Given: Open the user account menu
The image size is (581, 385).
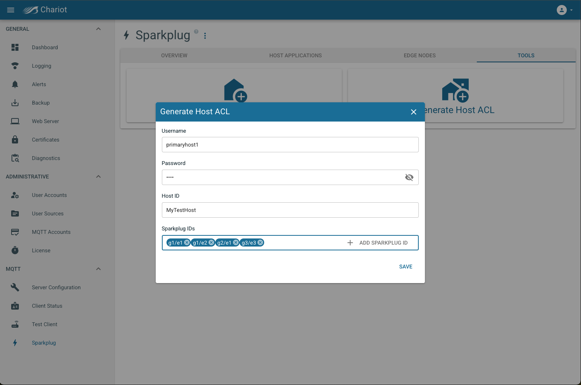Looking at the screenshot, I should 564,10.
